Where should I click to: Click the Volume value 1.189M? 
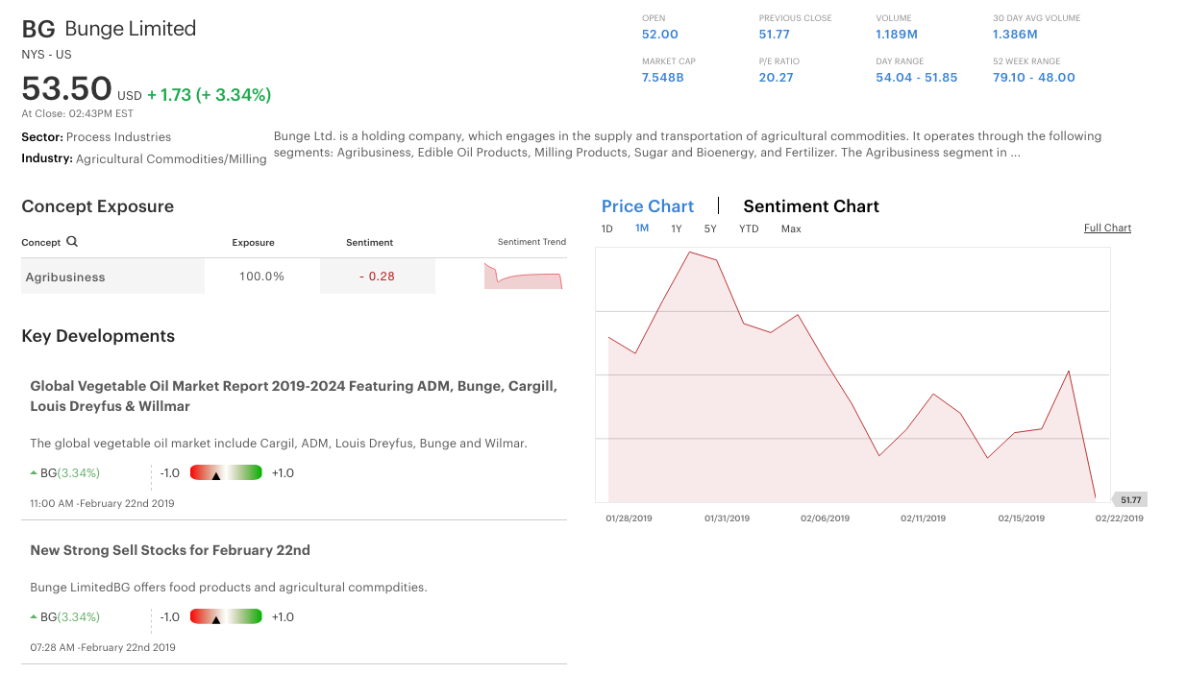[897, 35]
